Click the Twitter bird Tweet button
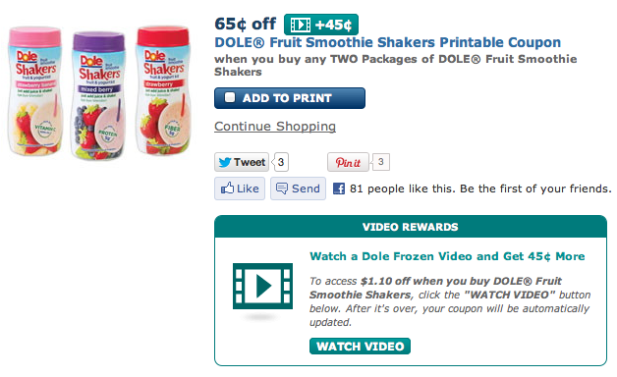 pos(242,162)
